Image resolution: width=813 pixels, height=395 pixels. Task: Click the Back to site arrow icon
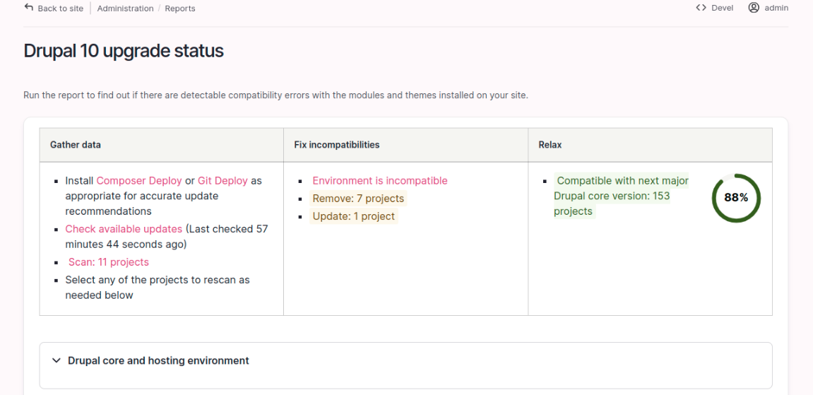point(28,7)
